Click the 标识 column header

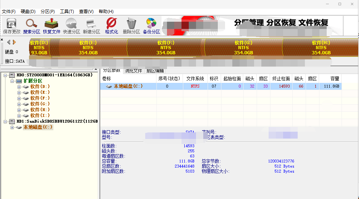(x=214, y=79)
